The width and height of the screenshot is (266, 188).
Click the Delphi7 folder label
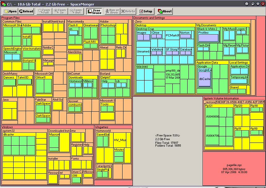pos(106,77)
